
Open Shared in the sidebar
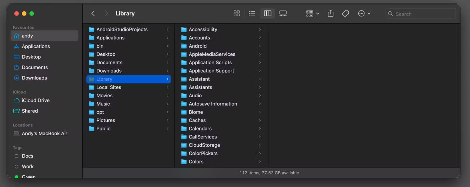pos(44,111)
